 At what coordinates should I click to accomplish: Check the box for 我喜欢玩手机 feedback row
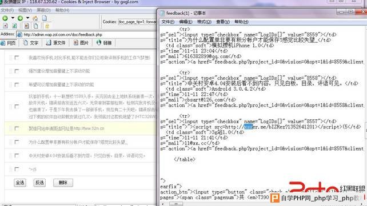click(17, 58)
